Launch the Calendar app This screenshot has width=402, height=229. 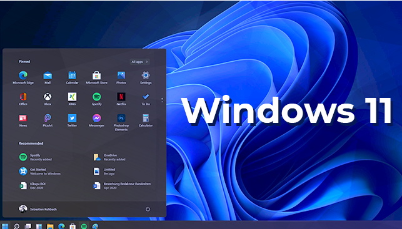72,78
